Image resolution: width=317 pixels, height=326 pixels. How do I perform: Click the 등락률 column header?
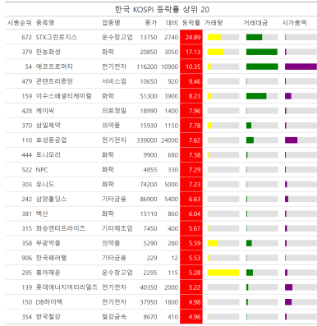[x=191, y=23]
